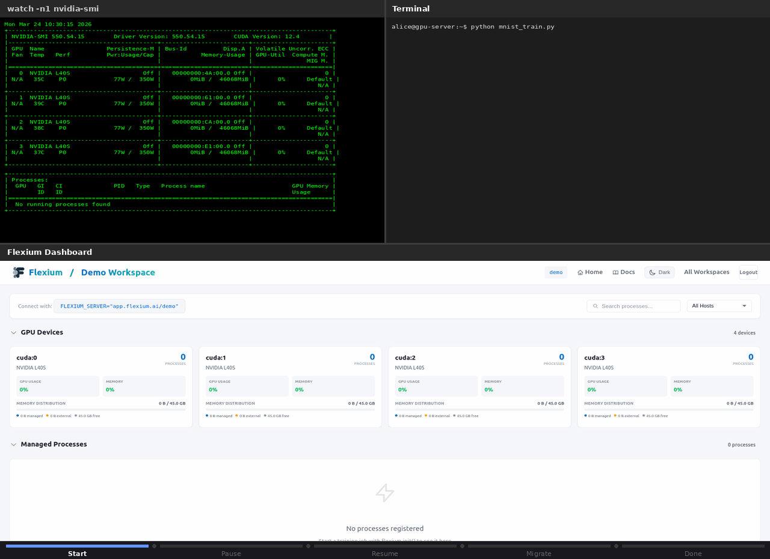
Task: Click the Flexium Dashboard pane title
Action: [50, 252]
